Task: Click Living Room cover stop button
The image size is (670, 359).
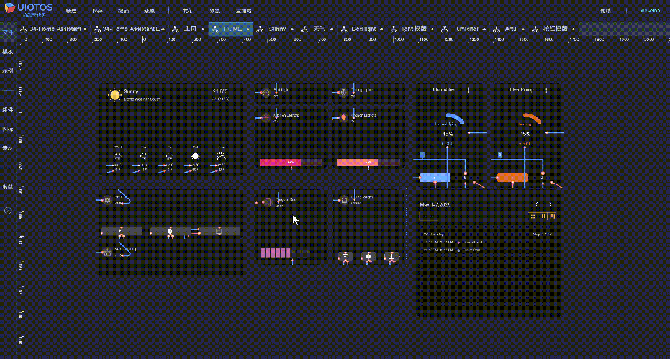Action: [369, 256]
